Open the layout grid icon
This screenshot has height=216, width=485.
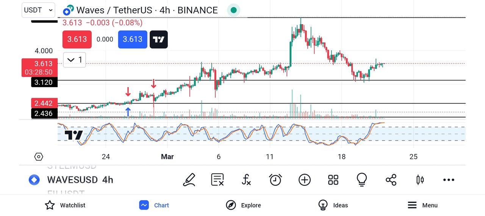tap(333, 180)
